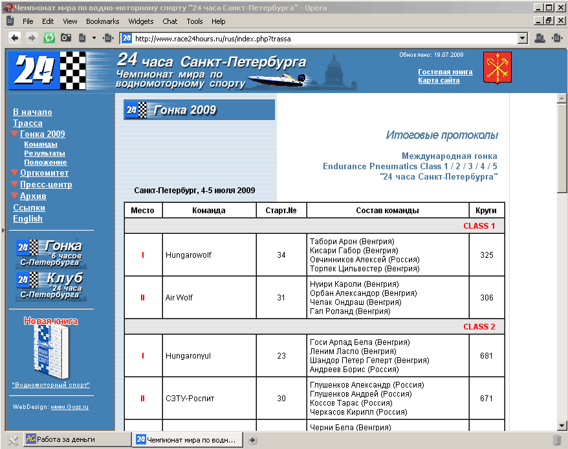Click the 24 checkered flag site logo
This screenshot has width=568, height=449.
(x=47, y=70)
